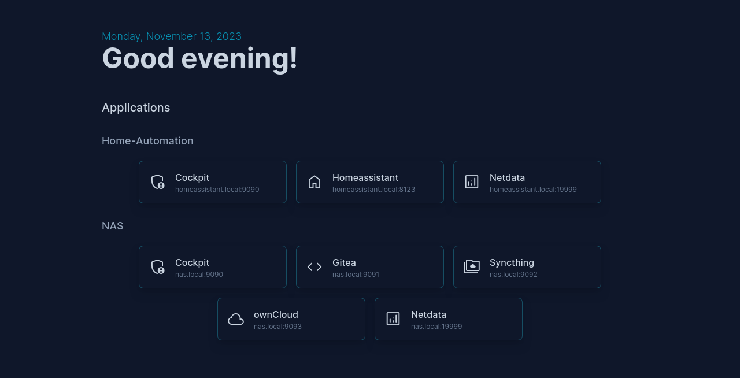Open the ownCloud app title
740x378 pixels.
pyautogui.click(x=276, y=314)
